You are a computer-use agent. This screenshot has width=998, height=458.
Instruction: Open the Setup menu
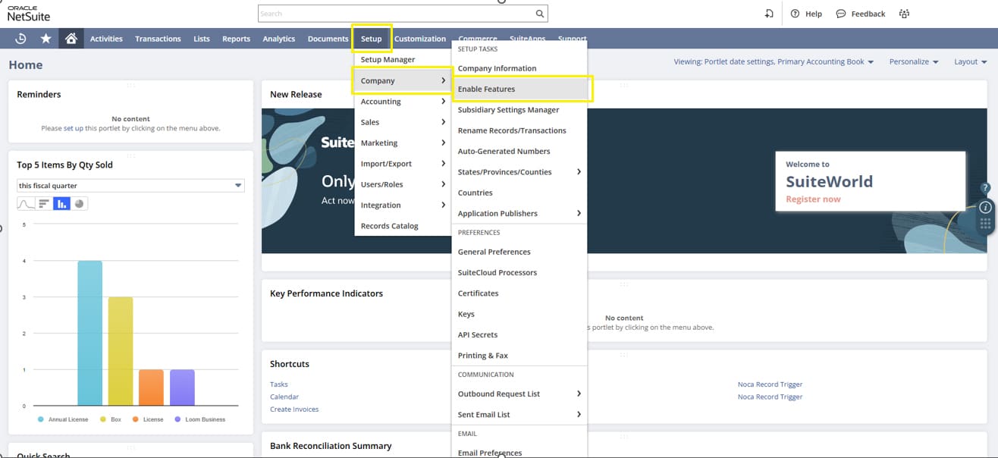pos(372,39)
